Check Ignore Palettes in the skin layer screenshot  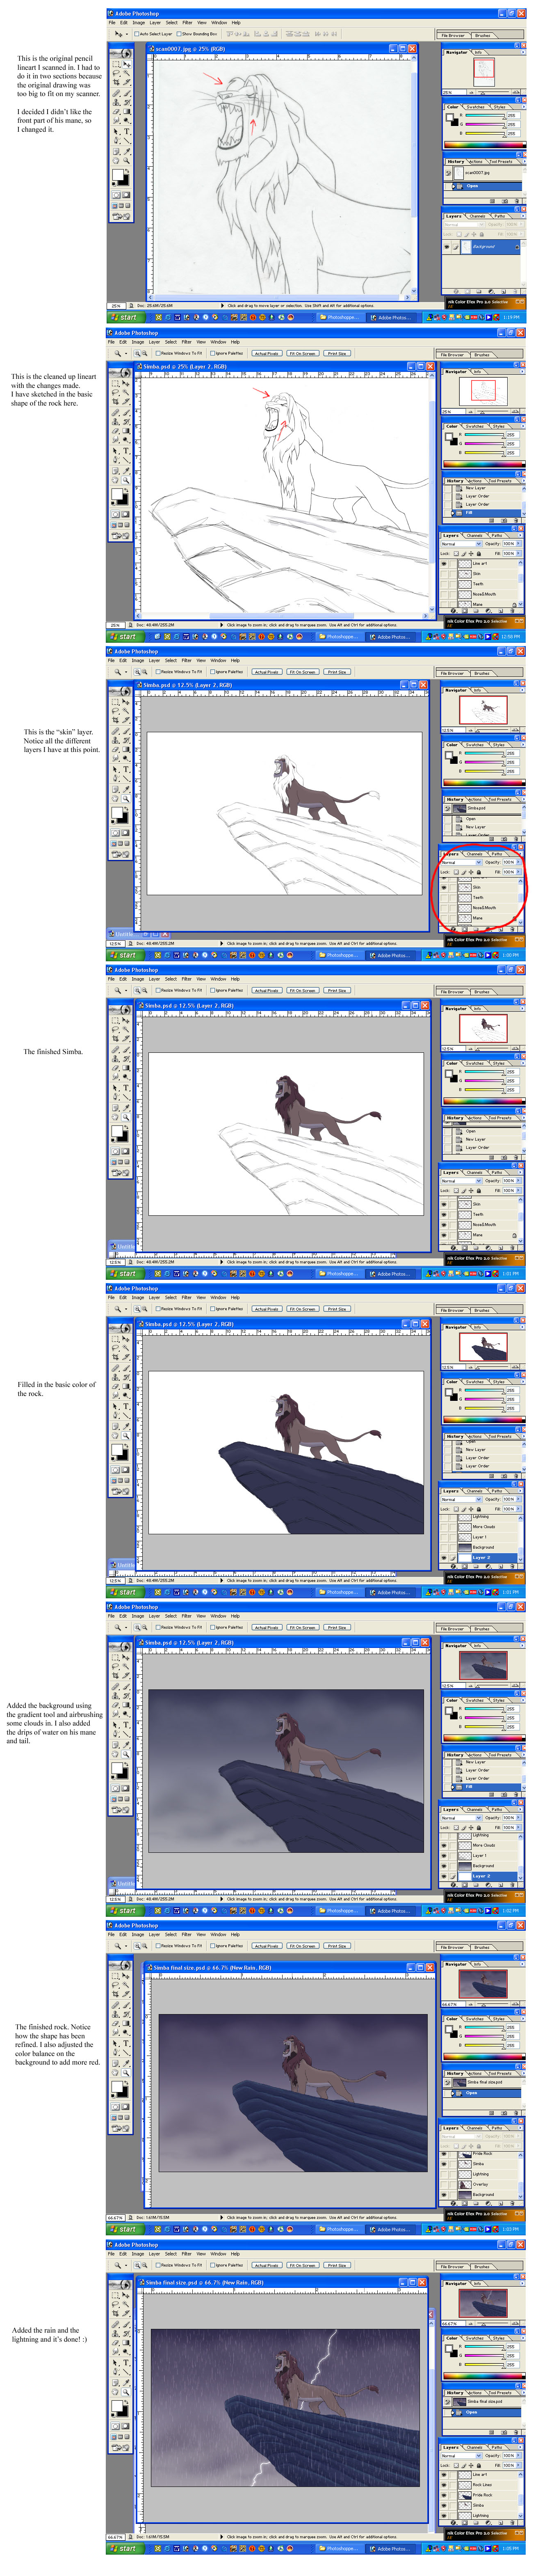[x=212, y=672]
